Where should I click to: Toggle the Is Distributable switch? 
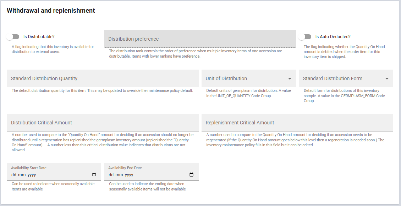[x=15, y=37]
